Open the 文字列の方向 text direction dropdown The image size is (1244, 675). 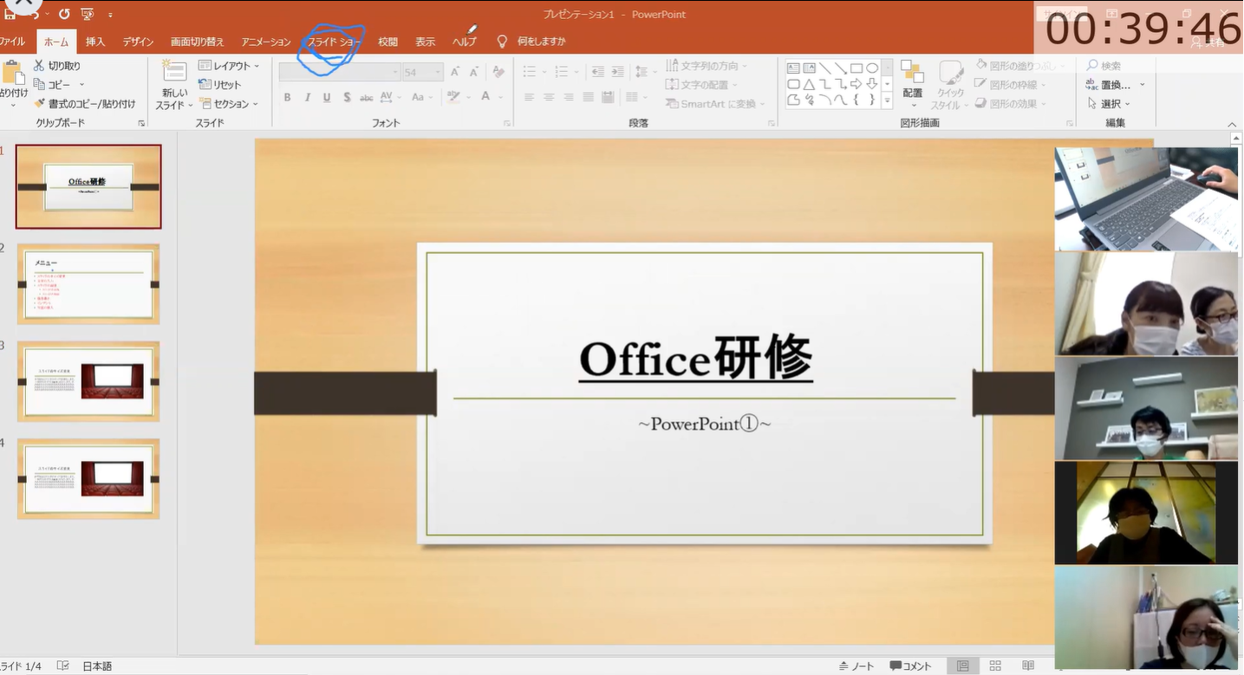click(x=707, y=66)
